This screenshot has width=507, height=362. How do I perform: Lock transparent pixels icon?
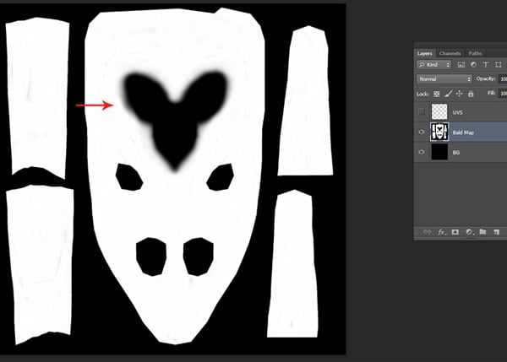[x=437, y=94]
